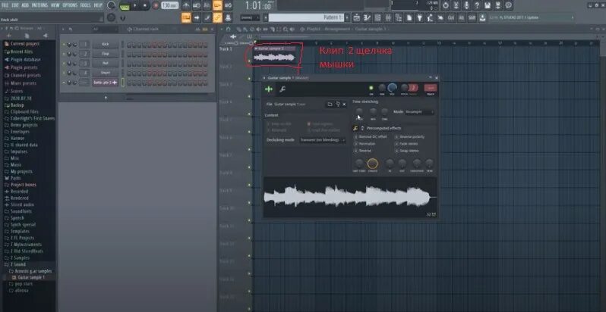This screenshot has height=312, width=606.
Task: Open the PATTERNS menu
Action: 39,5
